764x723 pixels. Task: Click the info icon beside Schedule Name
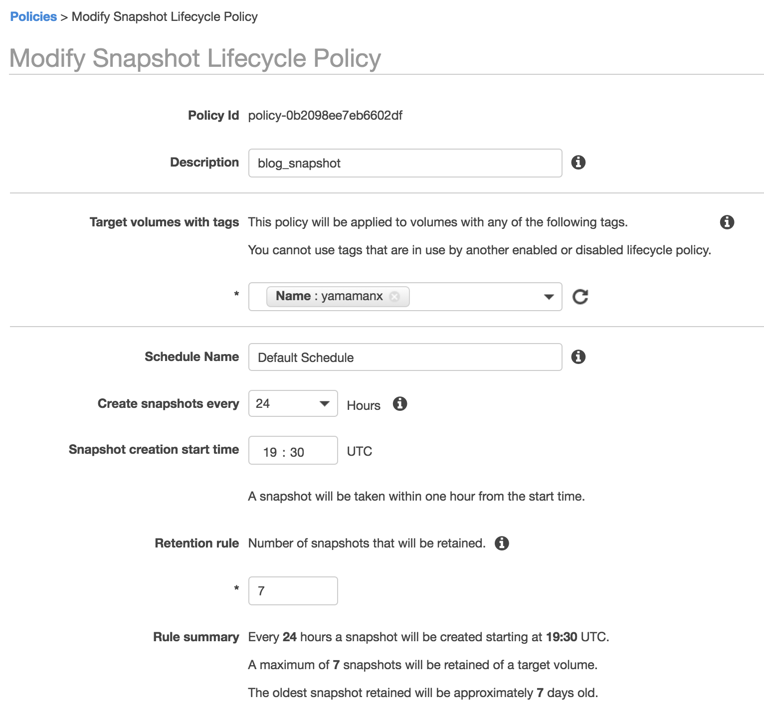click(578, 357)
